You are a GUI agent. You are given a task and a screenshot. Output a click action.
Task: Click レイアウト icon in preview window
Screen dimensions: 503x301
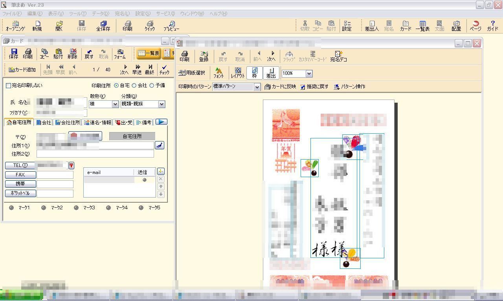coord(238,73)
